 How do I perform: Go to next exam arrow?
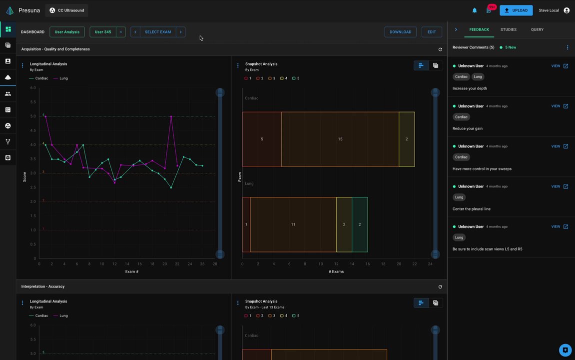[180, 32]
